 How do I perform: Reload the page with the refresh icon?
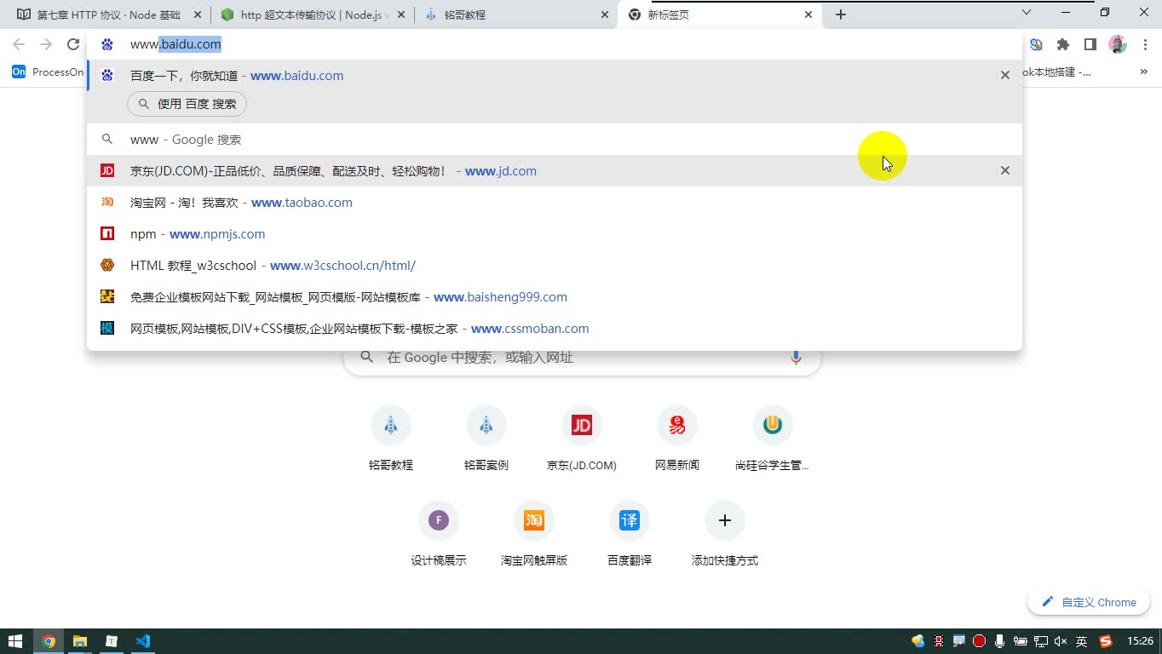point(73,44)
